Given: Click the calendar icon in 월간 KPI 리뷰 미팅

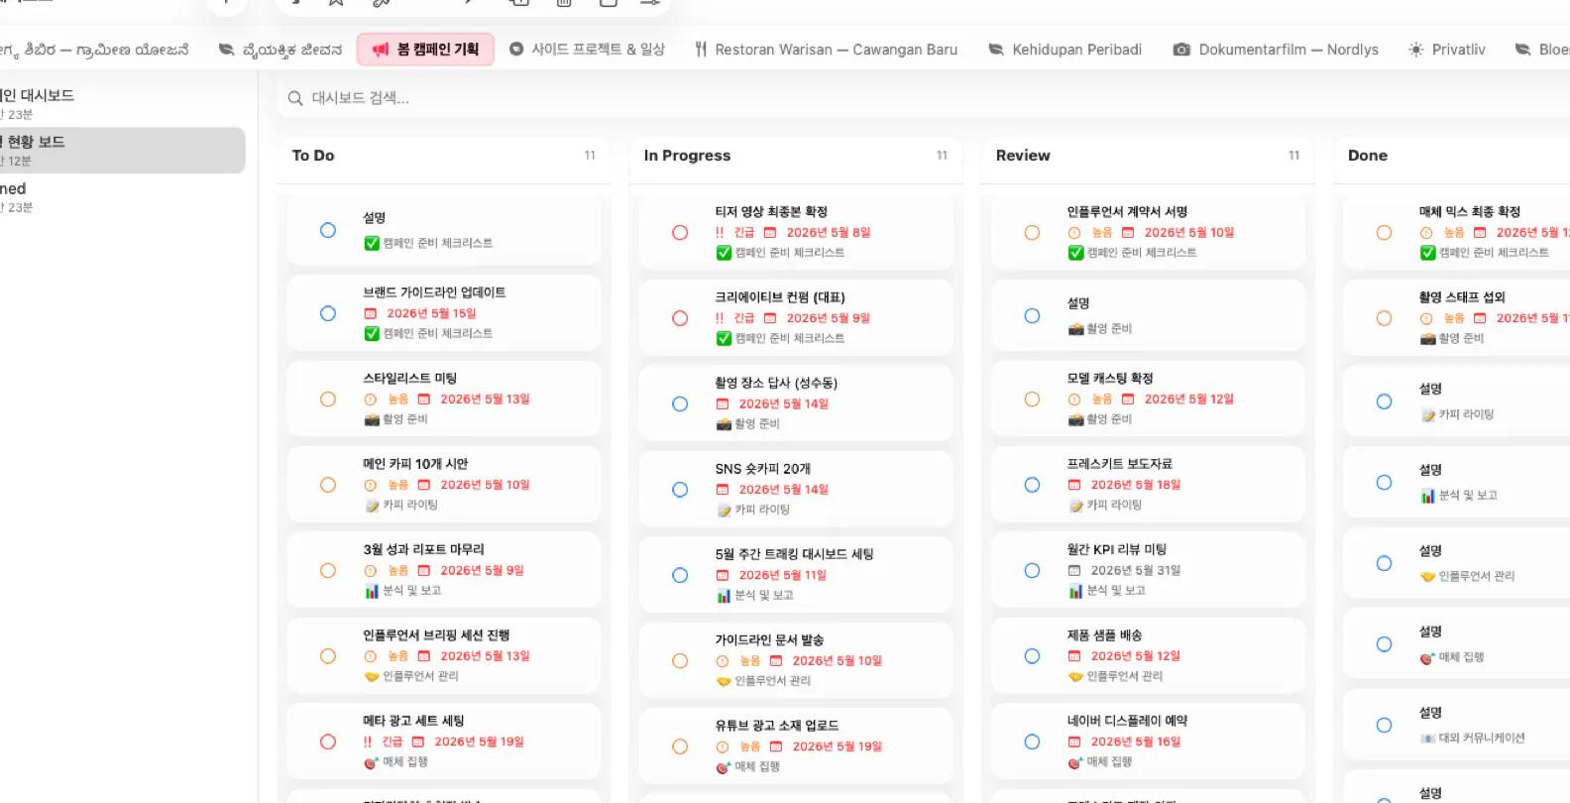Looking at the screenshot, I should click(x=1074, y=571).
